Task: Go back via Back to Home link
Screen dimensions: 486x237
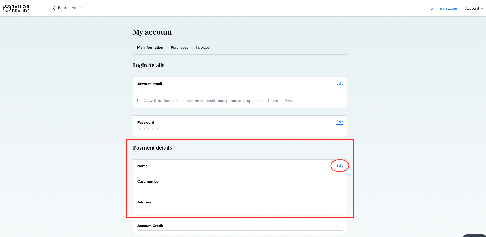Action: click(67, 8)
